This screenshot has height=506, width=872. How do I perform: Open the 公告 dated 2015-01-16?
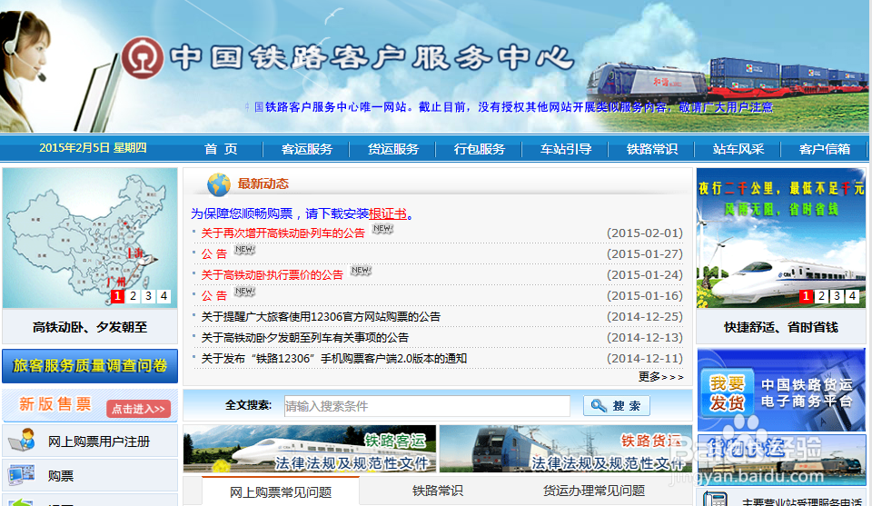tap(214, 296)
